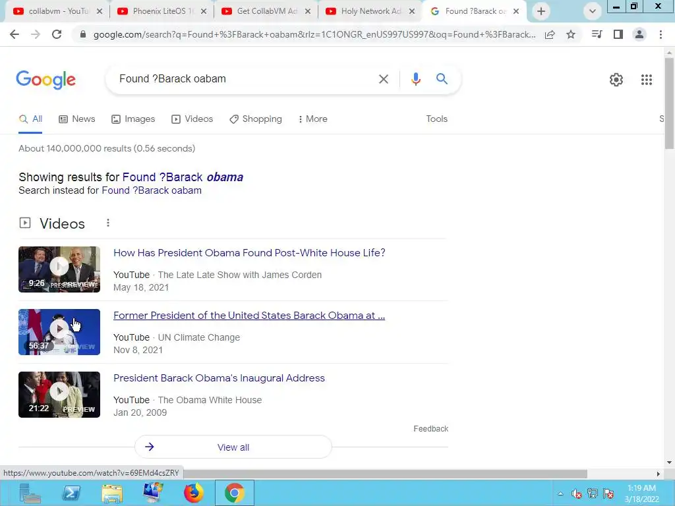Viewport: 675px width, 506px height.
Task: Click the horizontal scrollbar right arrow
Action: [x=658, y=474]
